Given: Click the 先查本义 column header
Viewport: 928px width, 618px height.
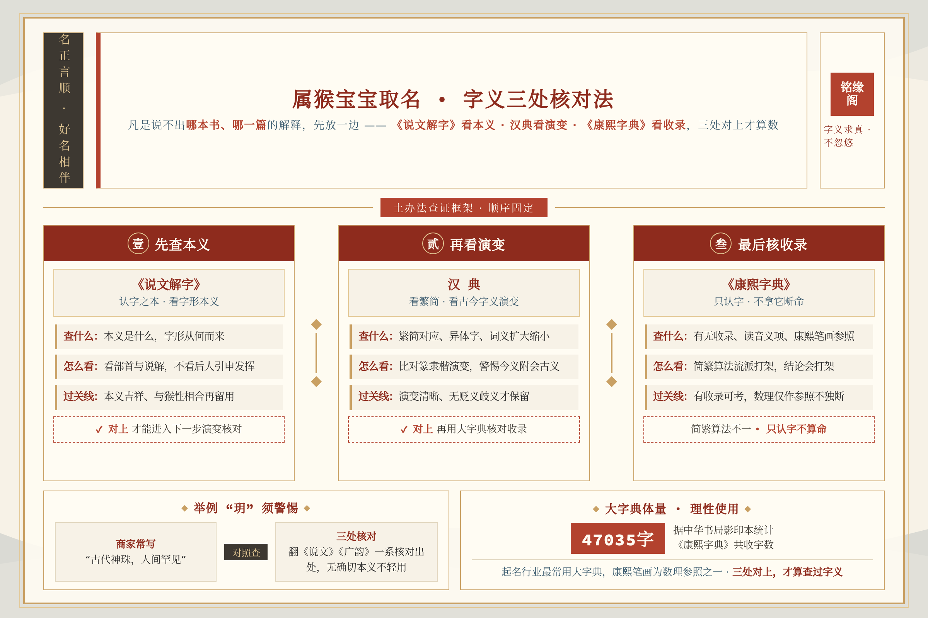Looking at the screenshot, I should [x=169, y=244].
